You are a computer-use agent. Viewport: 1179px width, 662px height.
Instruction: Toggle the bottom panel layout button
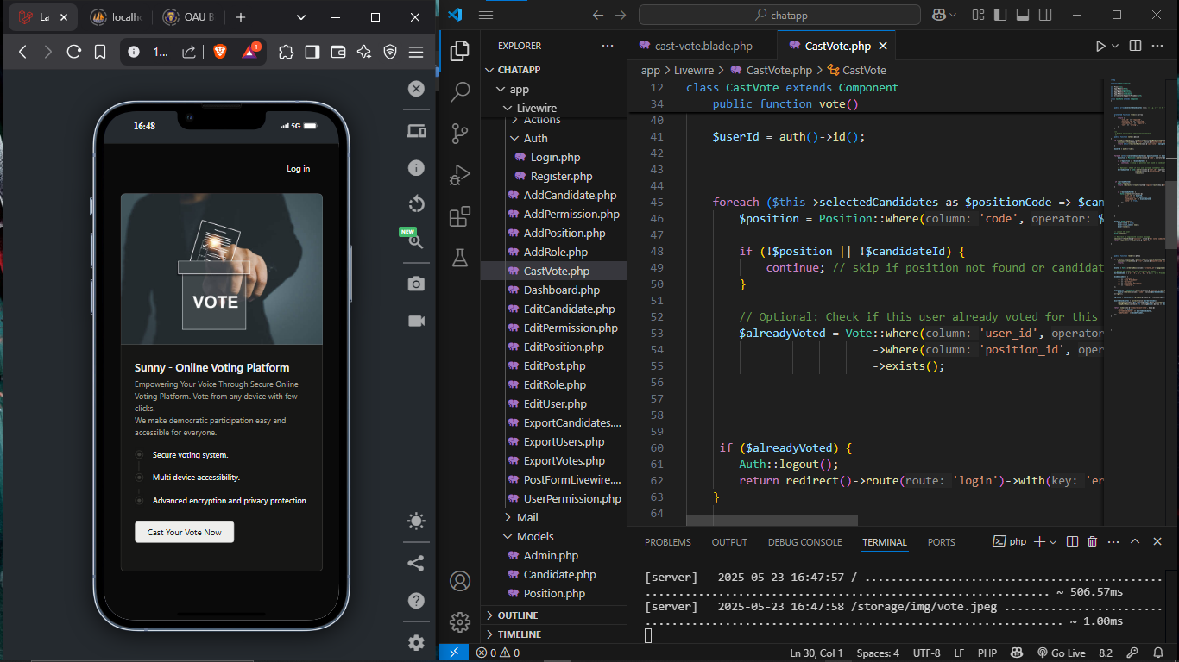tap(1023, 15)
